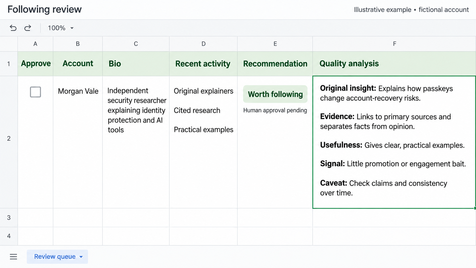This screenshot has width=476, height=268.
Task: Select column A header
Action: tap(35, 44)
